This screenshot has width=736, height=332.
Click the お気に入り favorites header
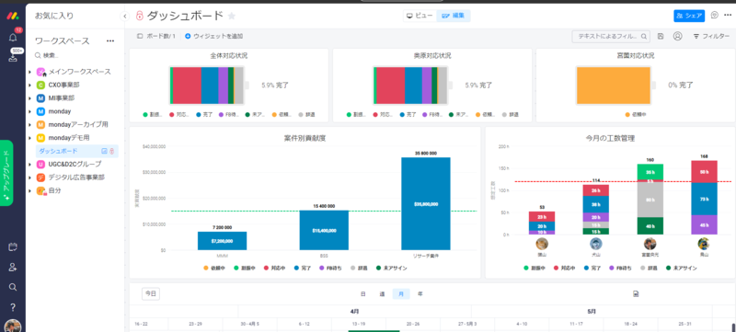click(x=54, y=16)
